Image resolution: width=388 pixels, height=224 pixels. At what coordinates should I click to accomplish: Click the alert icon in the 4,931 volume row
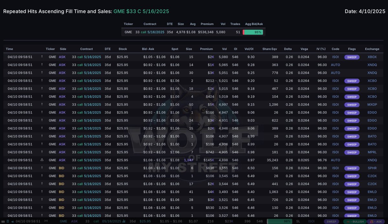(42, 120)
